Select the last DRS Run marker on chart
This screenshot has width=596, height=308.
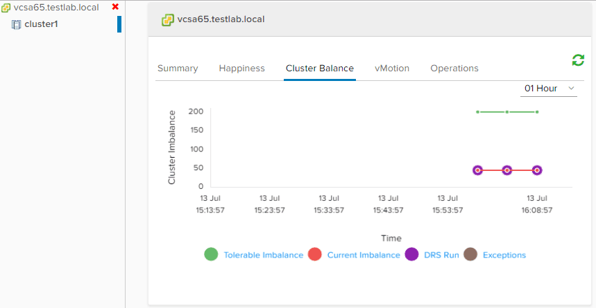(x=537, y=170)
